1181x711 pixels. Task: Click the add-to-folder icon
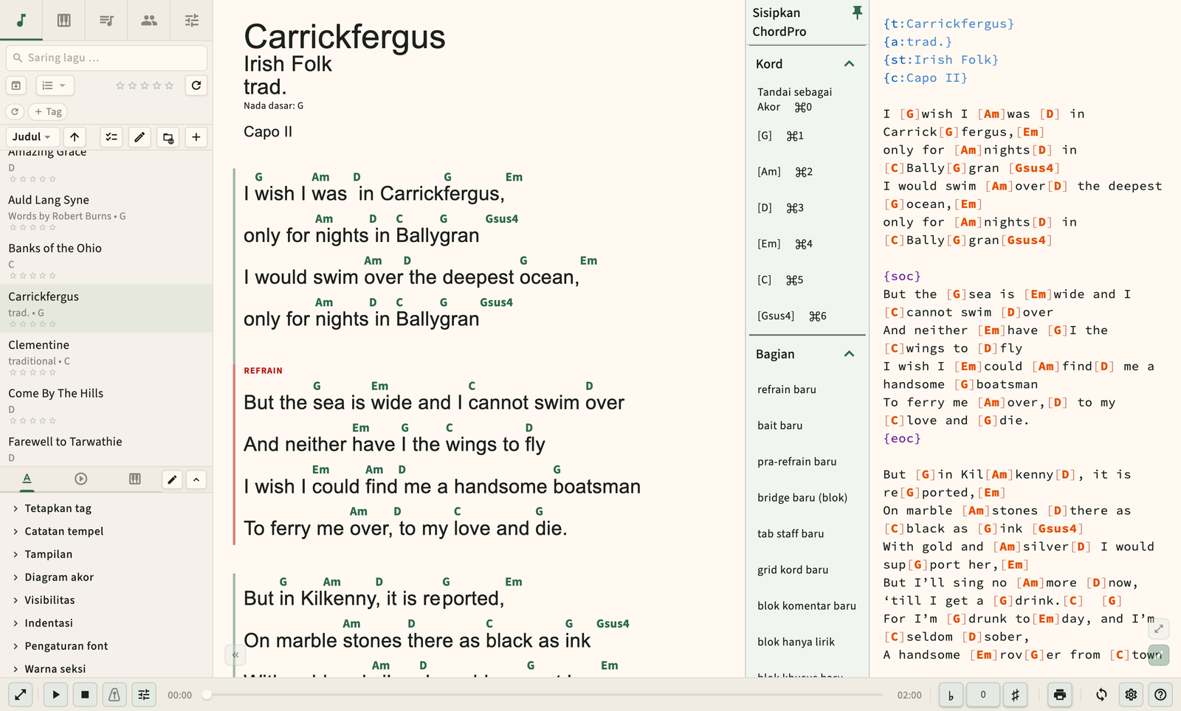pyautogui.click(x=168, y=136)
